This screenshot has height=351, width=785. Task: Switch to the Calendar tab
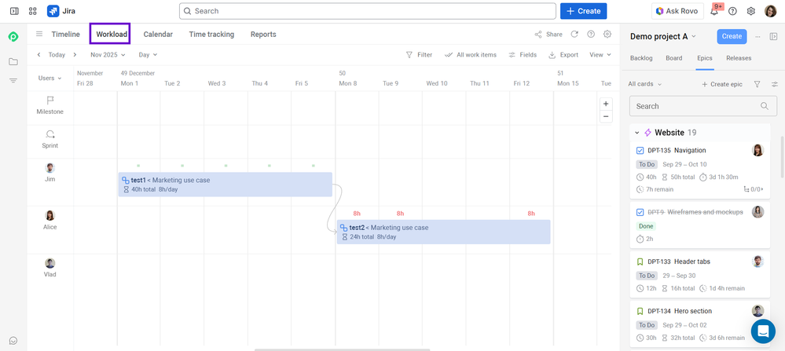158,35
